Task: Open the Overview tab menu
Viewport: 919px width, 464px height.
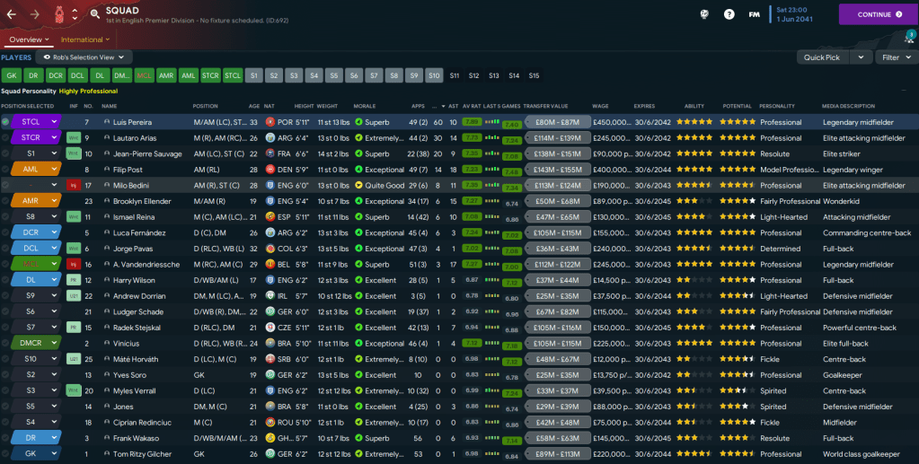Action: pos(27,39)
